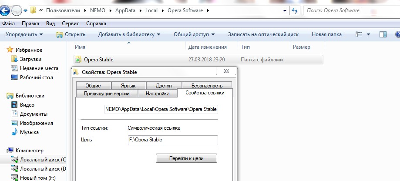The image size is (400, 181).
Task: Open the 'Файл' menu
Action: coord(8,23)
